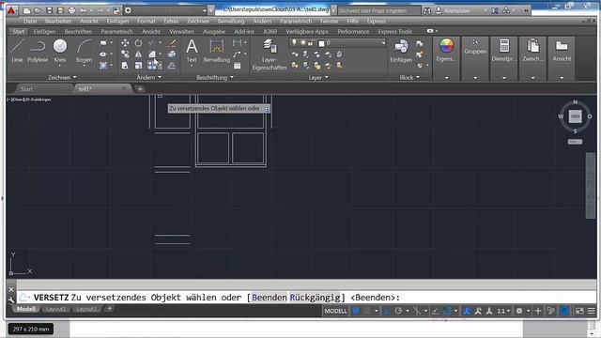Click the Rückgängig command option

tap(315, 298)
